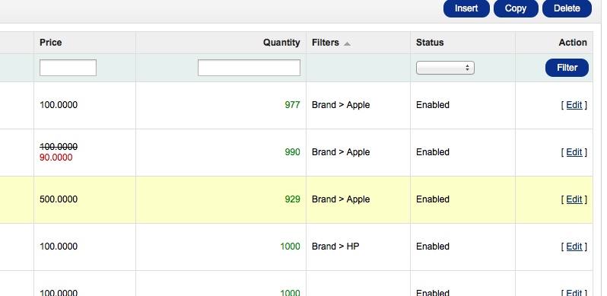Edit the Brand > HP product
This screenshot has height=296, width=607.
574,247
